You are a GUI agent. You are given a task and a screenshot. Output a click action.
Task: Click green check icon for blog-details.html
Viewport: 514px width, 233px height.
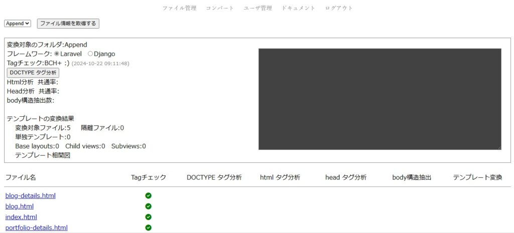point(148,195)
